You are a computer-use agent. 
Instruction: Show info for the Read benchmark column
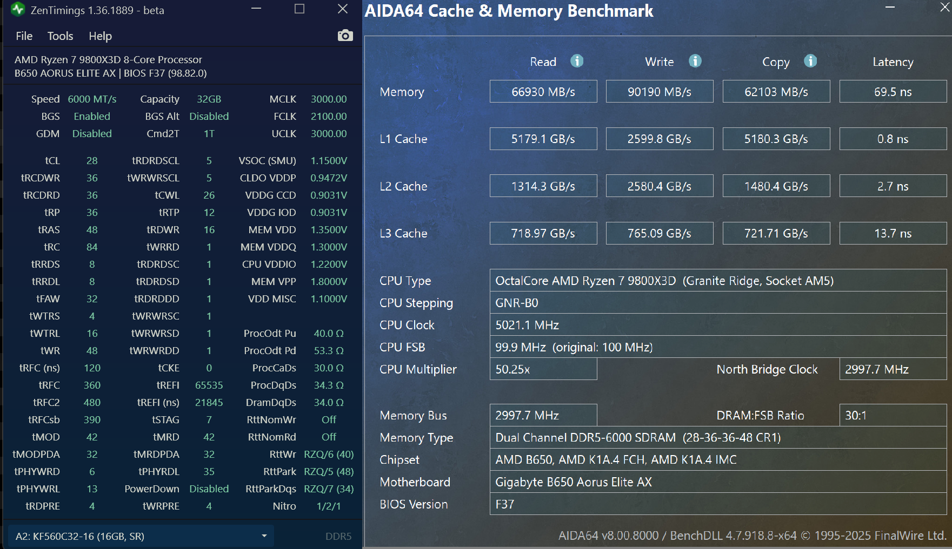click(577, 61)
